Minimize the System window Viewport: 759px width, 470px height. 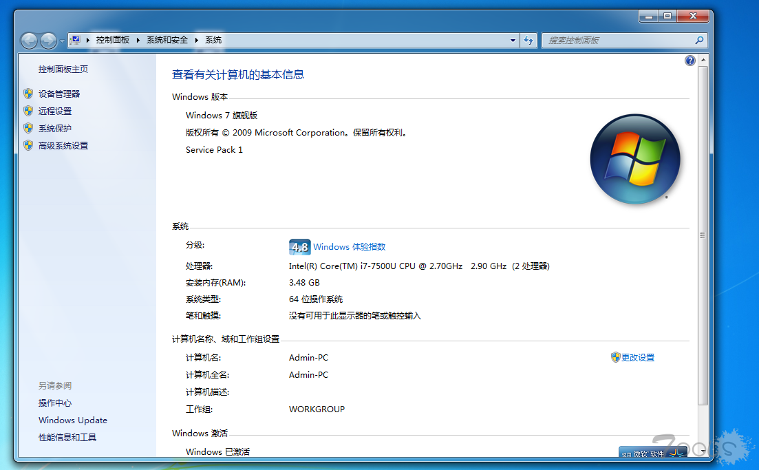point(649,16)
